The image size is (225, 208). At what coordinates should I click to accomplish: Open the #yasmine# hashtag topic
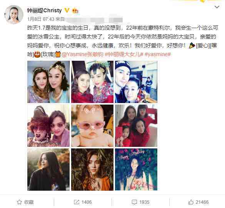[158, 54]
